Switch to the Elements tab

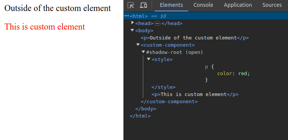click(x=171, y=5)
